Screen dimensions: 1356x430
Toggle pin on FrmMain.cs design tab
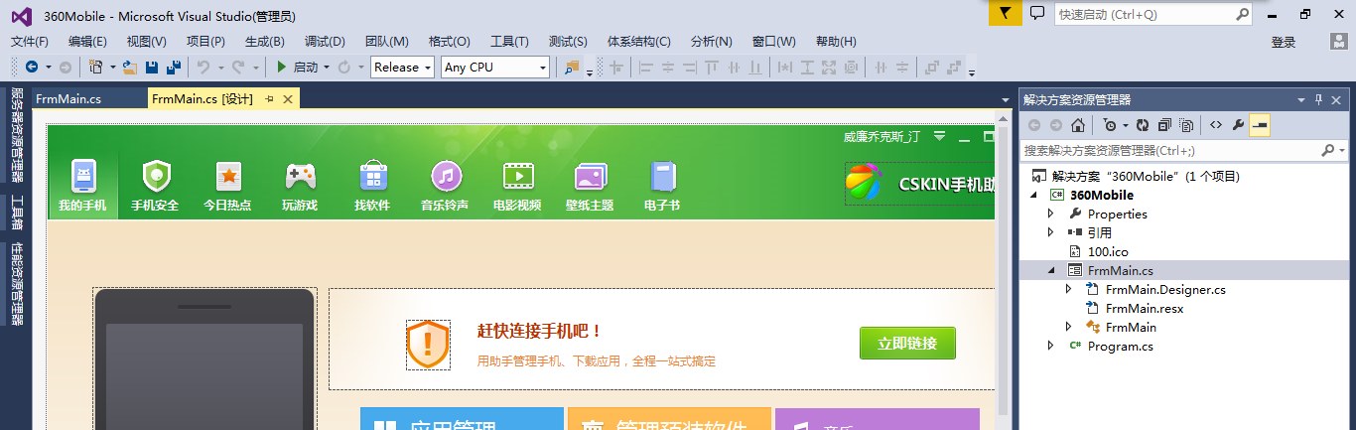click(x=269, y=99)
